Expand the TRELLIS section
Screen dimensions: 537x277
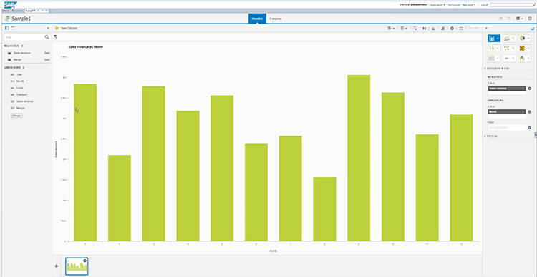tap(491, 136)
